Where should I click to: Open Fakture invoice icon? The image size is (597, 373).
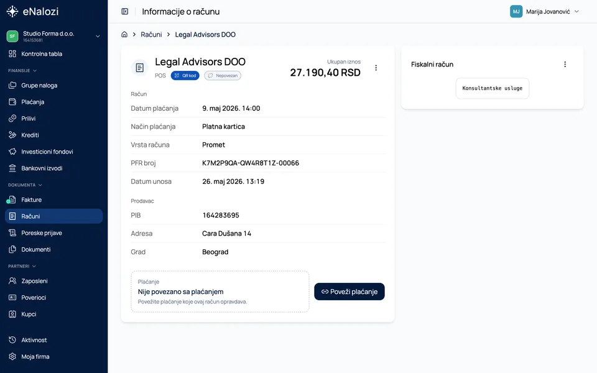12,200
